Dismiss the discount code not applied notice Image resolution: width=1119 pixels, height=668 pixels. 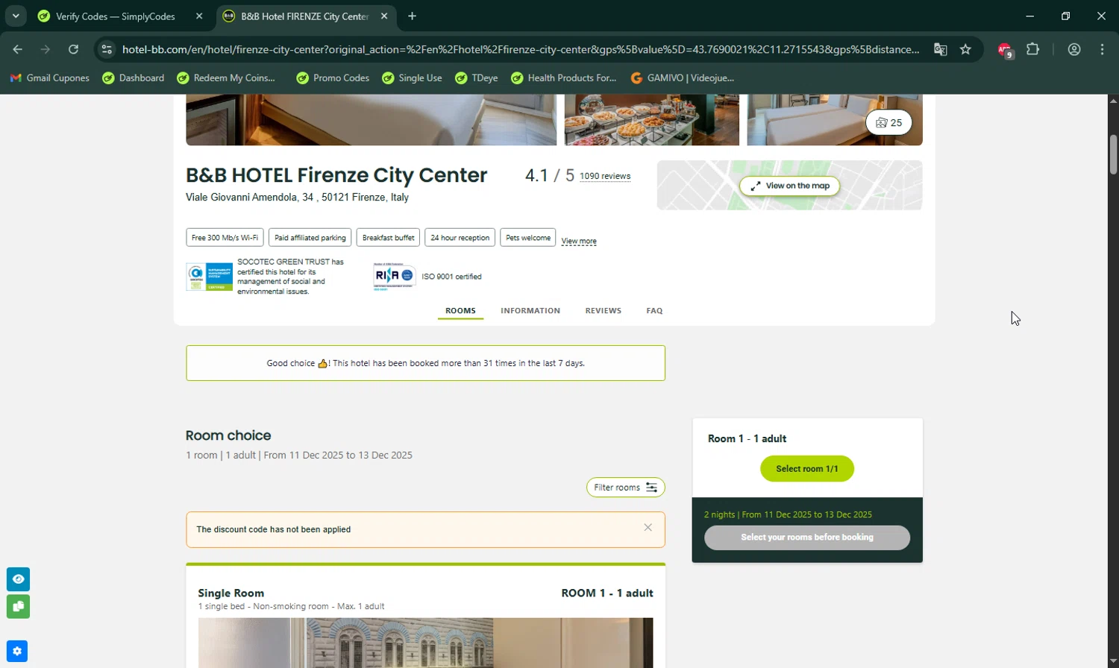[x=648, y=528]
